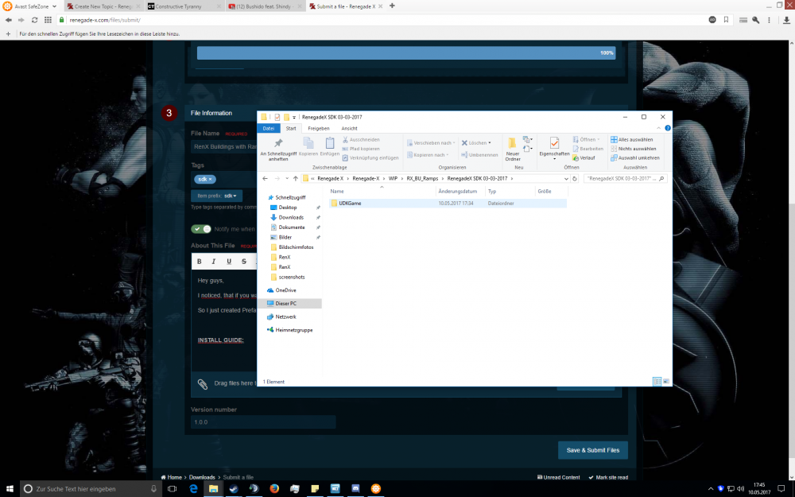Select RX_BU_Ramps in address breadcrumb

422,178
